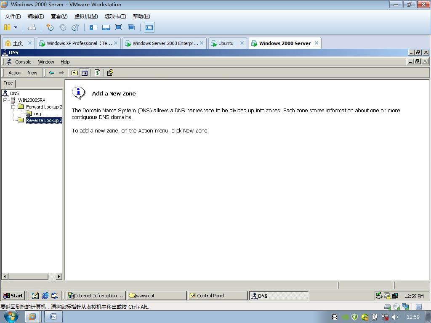
Task: Collapse the WIN2000SRV node
Action: click(x=5, y=100)
